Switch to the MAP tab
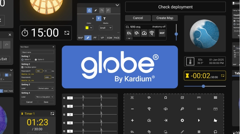The width and height of the screenshot is (240, 134). click(x=81, y=38)
